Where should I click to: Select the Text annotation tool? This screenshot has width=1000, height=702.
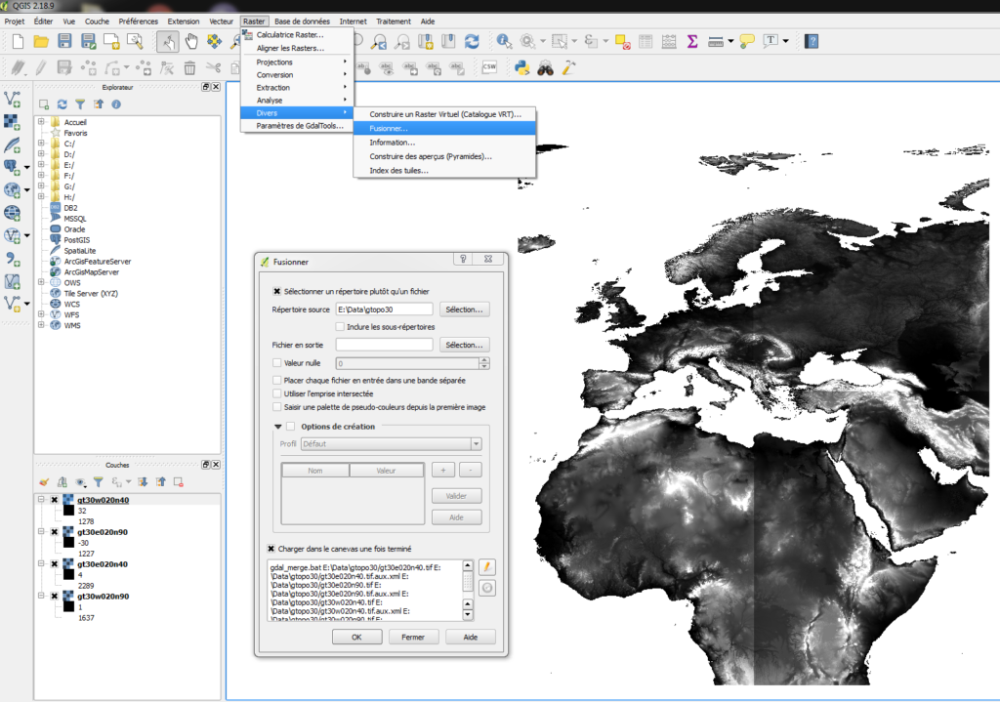[771, 41]
